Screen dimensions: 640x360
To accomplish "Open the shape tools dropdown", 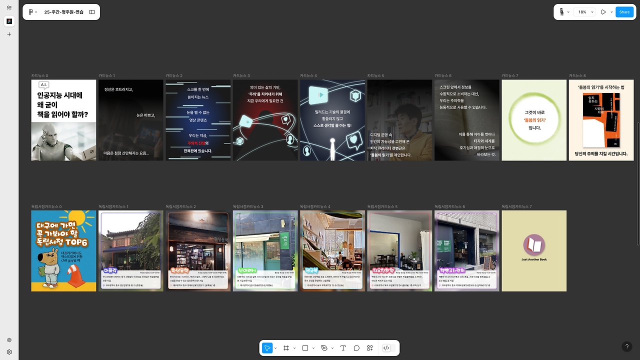I will click(313, 348).
